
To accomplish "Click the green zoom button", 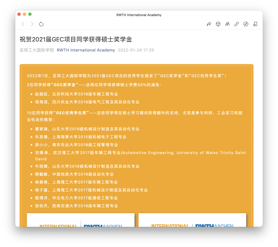I will pos(30,14).
